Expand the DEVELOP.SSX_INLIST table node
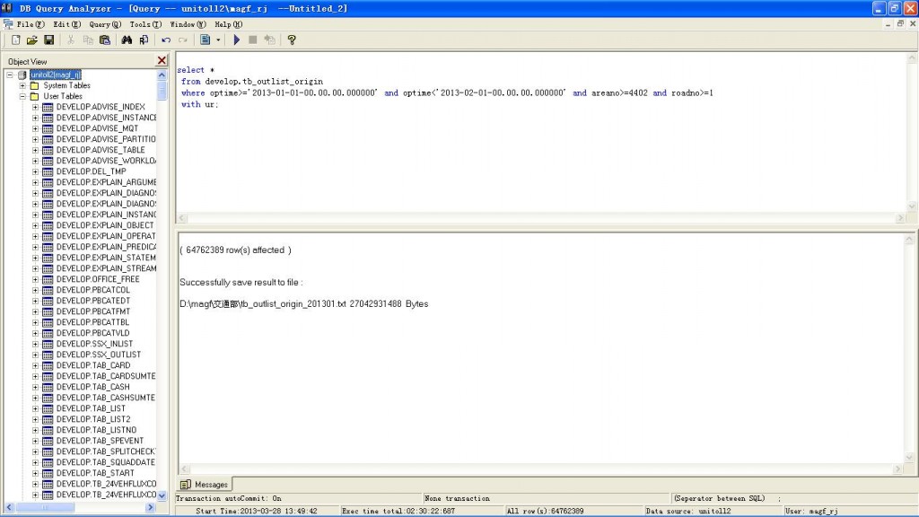The image size is (919, 517). [35, 344]
